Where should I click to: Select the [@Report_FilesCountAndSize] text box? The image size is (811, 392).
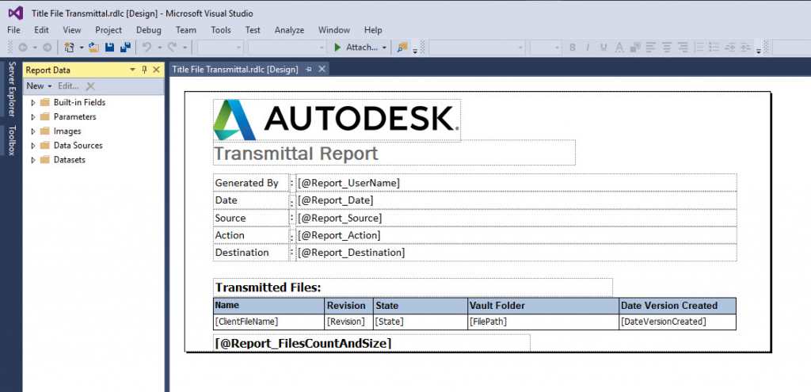(x=371, y=343)
